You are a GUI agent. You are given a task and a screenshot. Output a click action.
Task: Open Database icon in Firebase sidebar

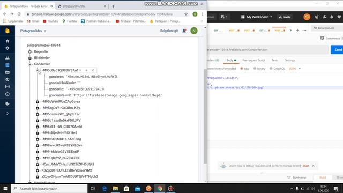click(x=7, y=65)
